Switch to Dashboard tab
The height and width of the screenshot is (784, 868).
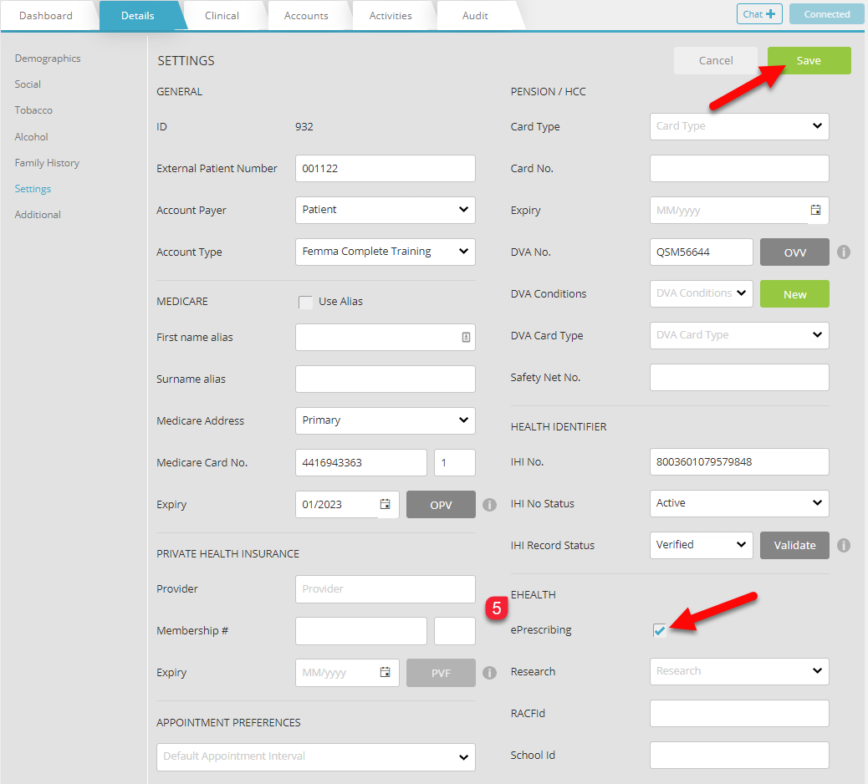46,16
